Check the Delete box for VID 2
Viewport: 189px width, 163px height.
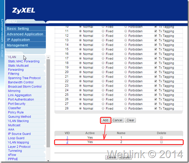[161, 142]
